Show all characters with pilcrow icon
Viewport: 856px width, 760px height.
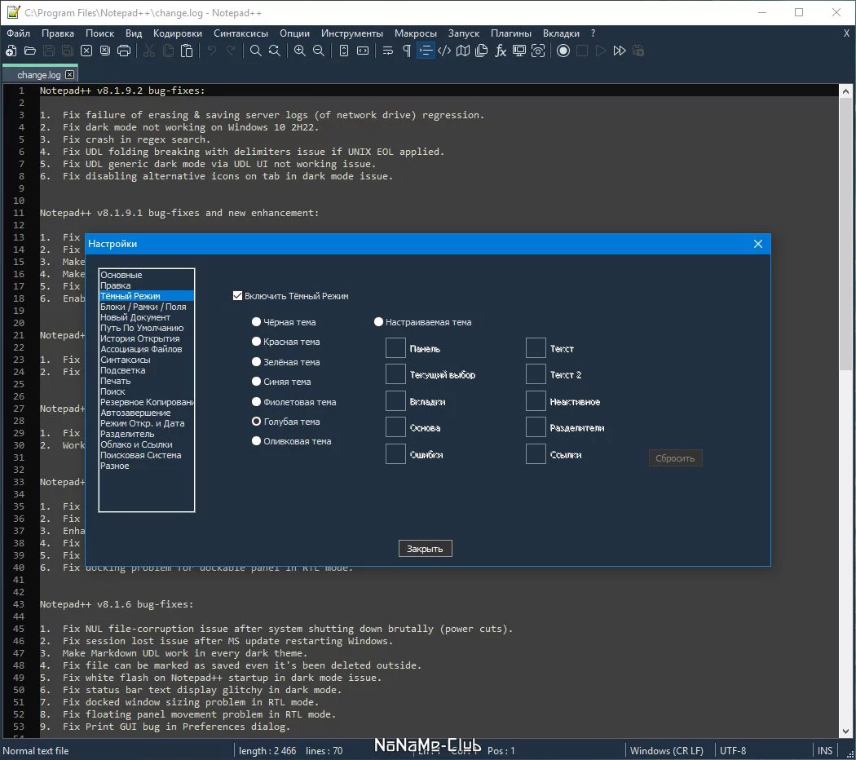click(407, 51)
